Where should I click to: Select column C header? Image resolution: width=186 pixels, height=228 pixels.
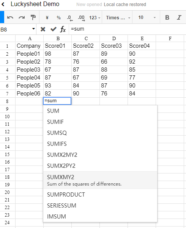click(x=86, y=39)
